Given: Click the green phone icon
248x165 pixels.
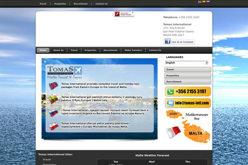Looking at the screenshot, I should (x=170, y=92).
